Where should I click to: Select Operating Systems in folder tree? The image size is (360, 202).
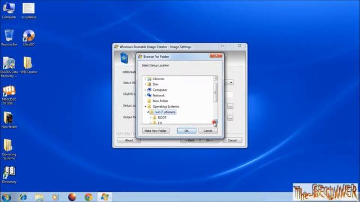point(165,107)
